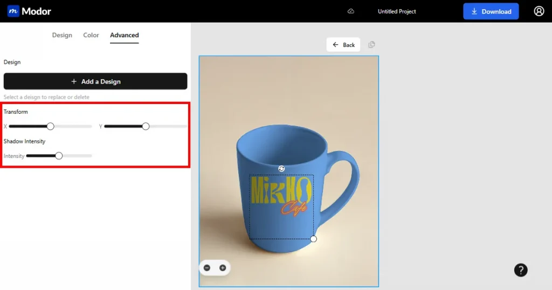
Task: Click the Modor brand name text
Action: (x=36, y=11)
